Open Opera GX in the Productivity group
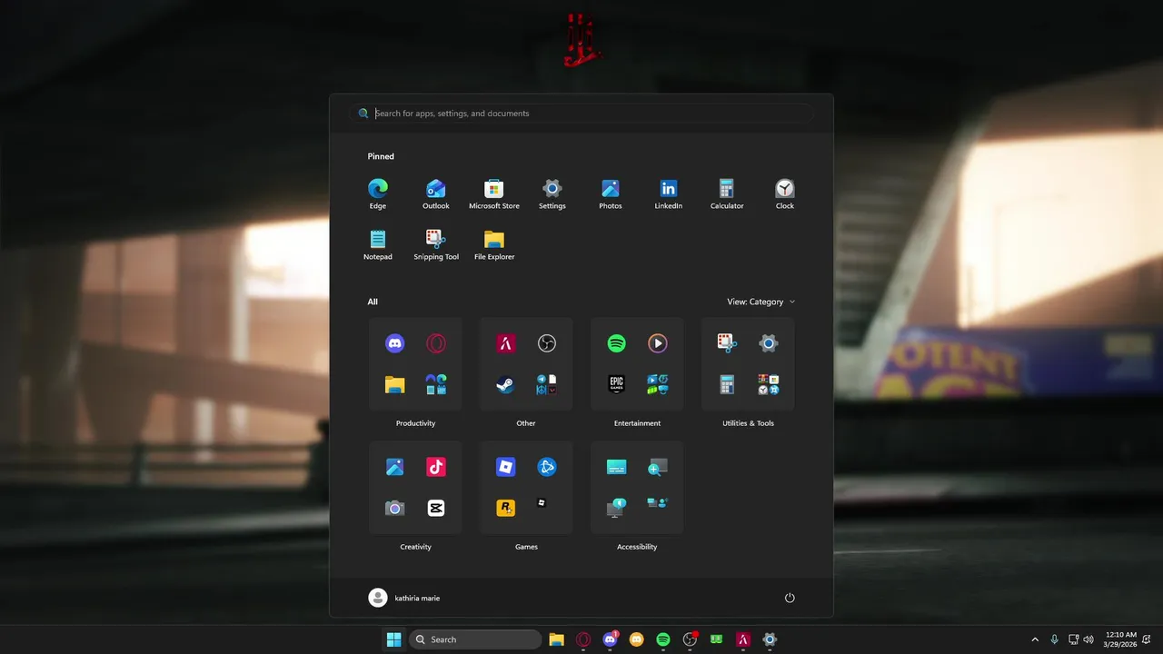 pyautogui.click(x=436, y=343)
